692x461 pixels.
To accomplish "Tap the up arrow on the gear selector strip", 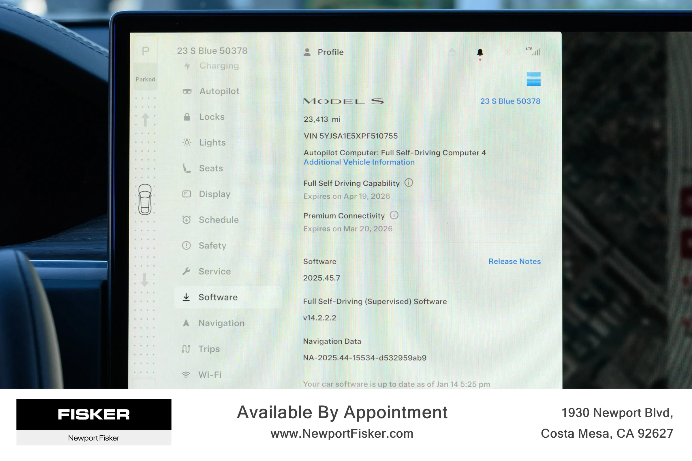I will pos(145,120).
